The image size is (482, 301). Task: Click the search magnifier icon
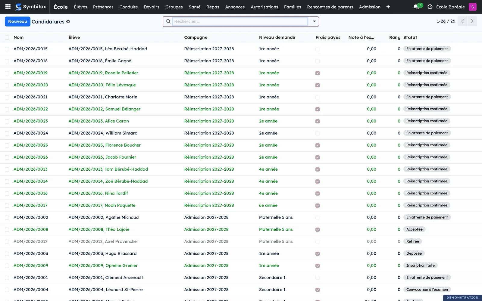point(168,21)
